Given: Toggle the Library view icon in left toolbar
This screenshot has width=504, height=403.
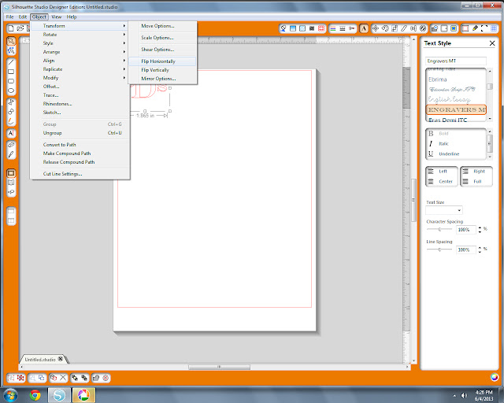Looking at the screenshot, I should (11, 183).
